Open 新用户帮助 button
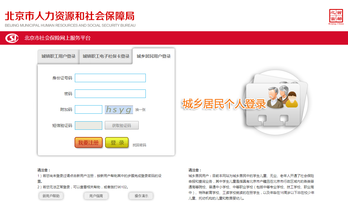 coord(51,196)
